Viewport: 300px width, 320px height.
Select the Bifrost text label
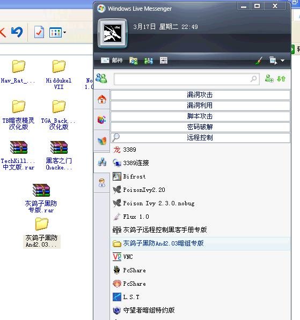tap(134, 176)
